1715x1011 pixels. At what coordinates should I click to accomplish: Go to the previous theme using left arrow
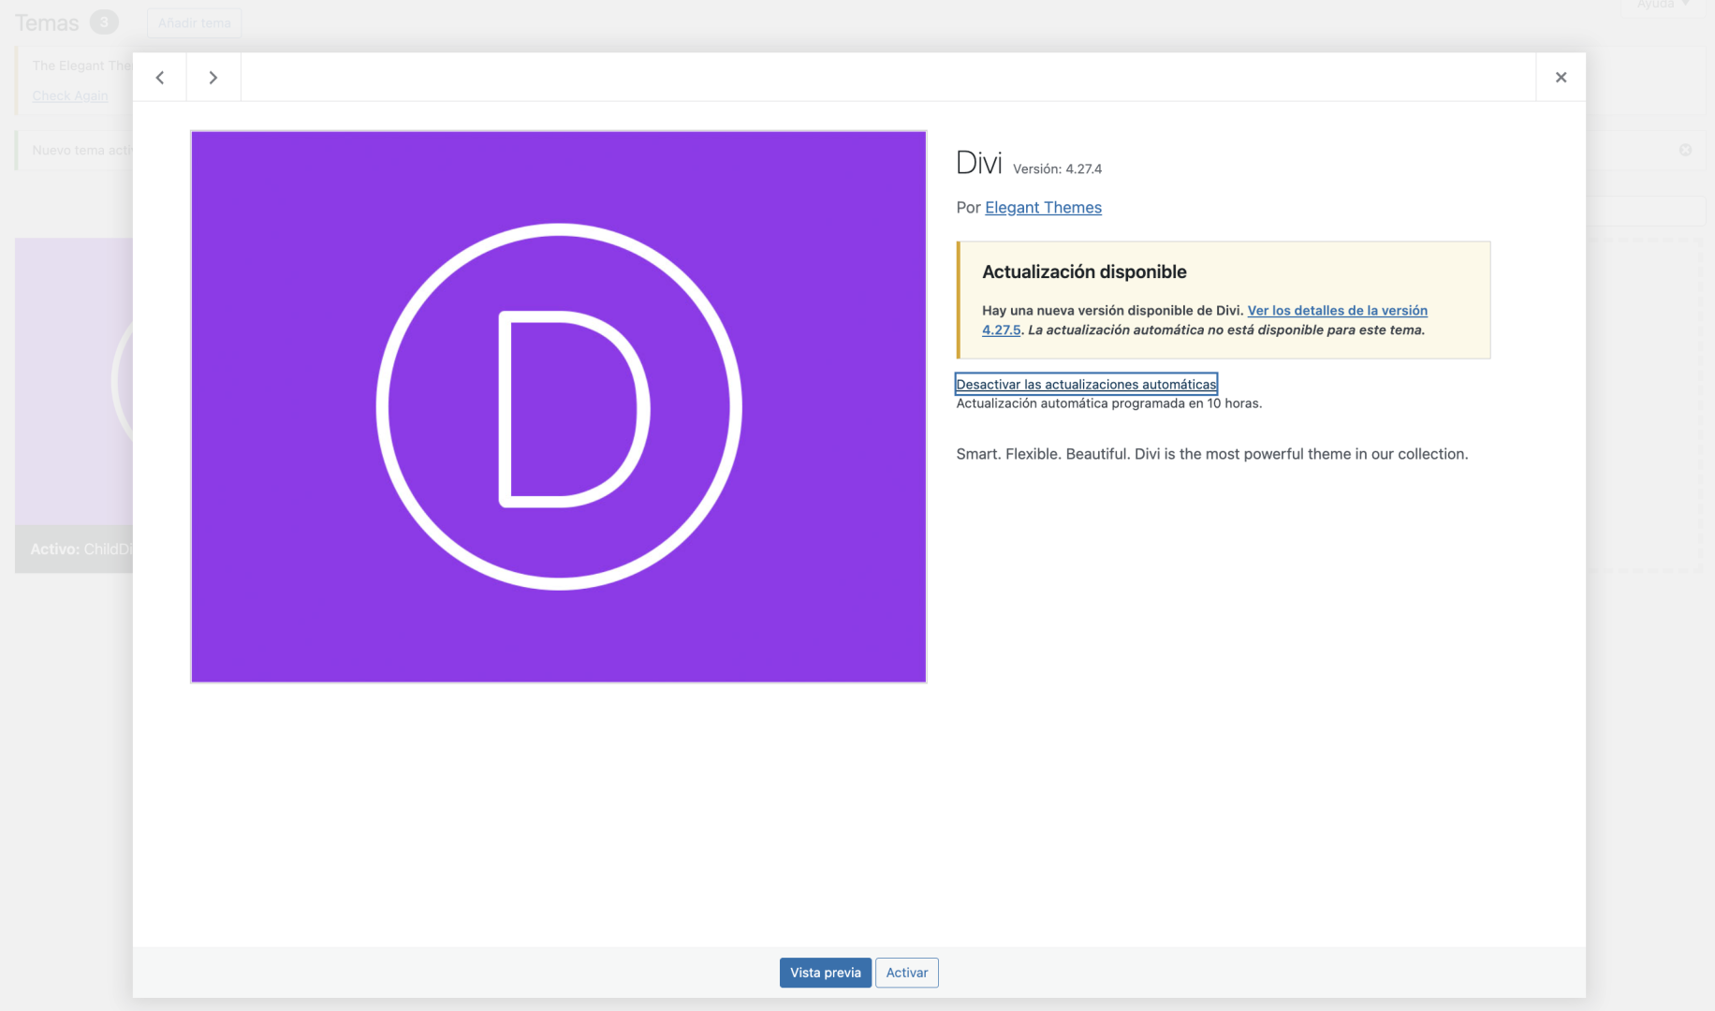point(160,78)
